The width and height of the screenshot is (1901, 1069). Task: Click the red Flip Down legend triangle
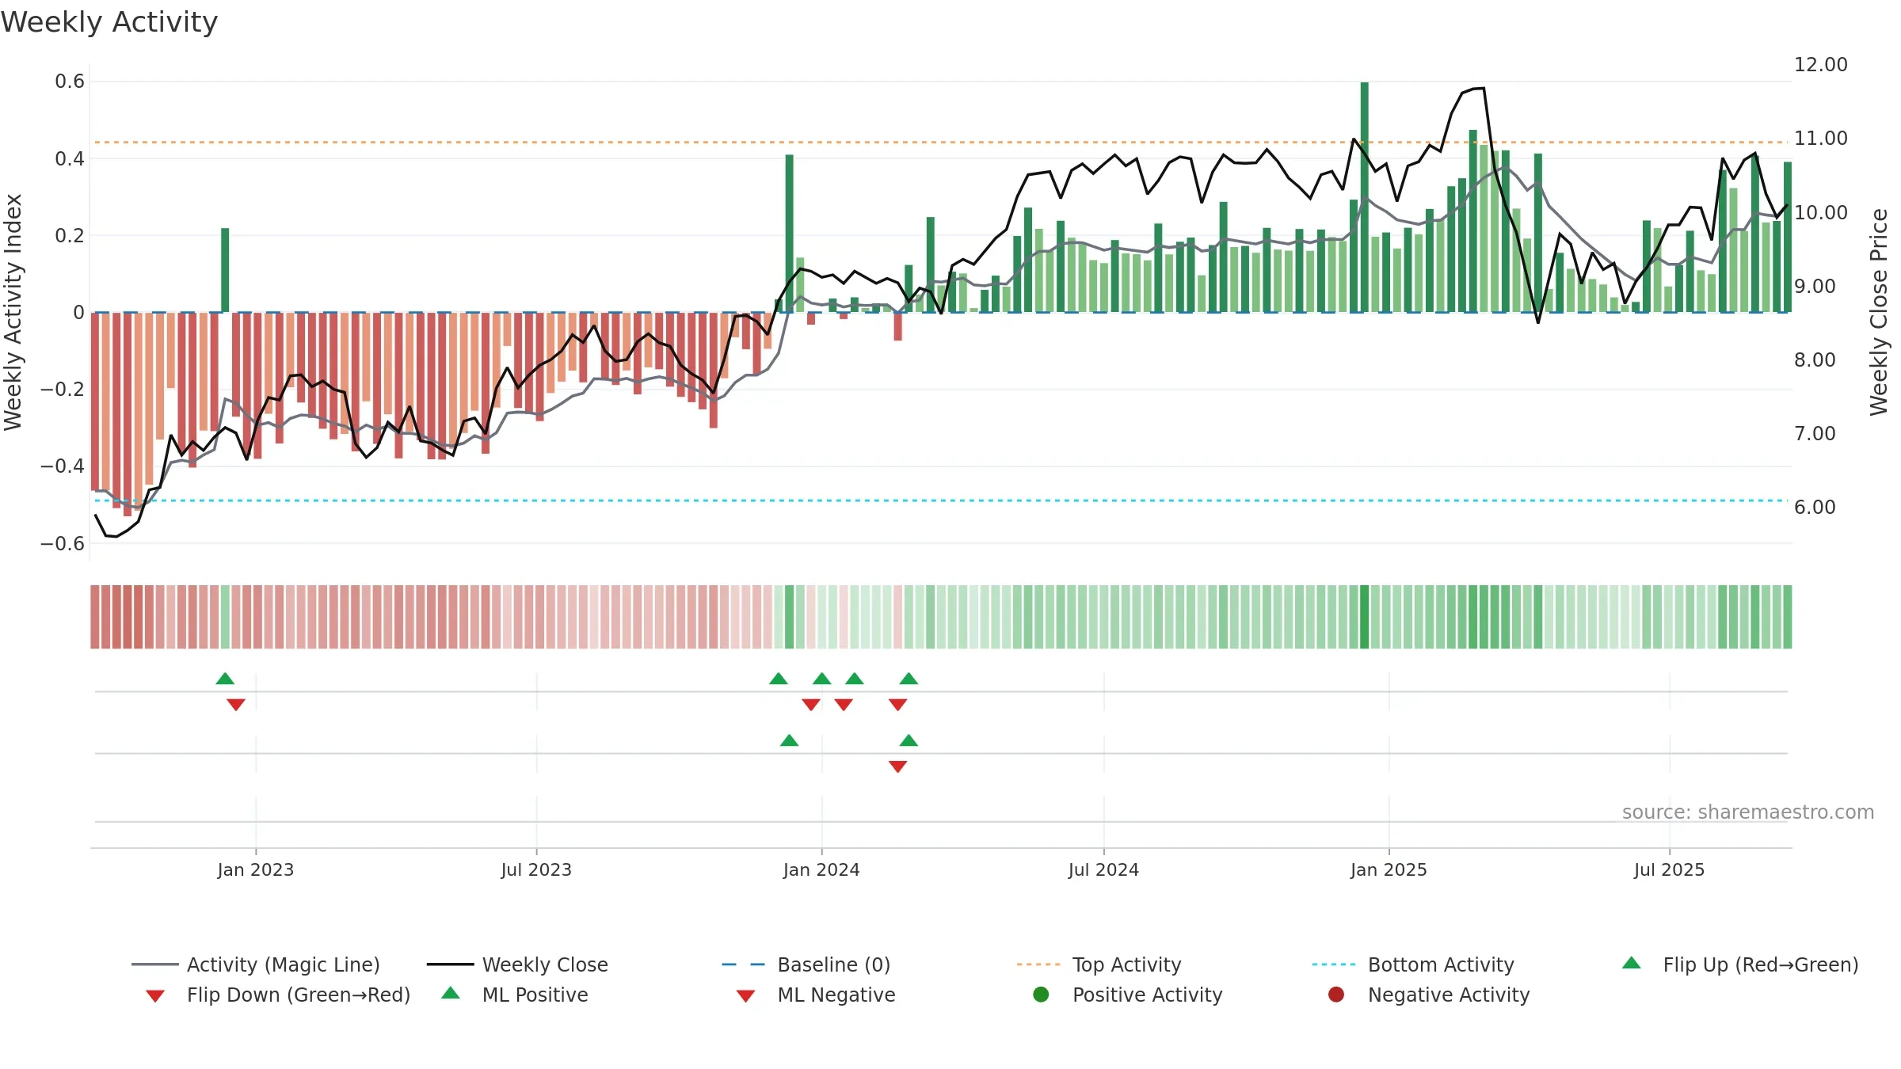pos(155,996)
